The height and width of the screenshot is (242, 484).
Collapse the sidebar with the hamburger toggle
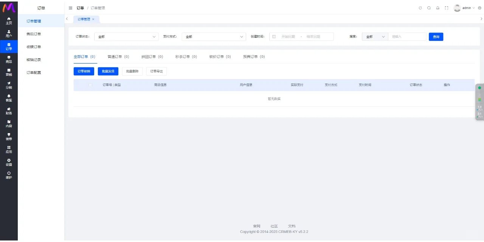point(70,8)
